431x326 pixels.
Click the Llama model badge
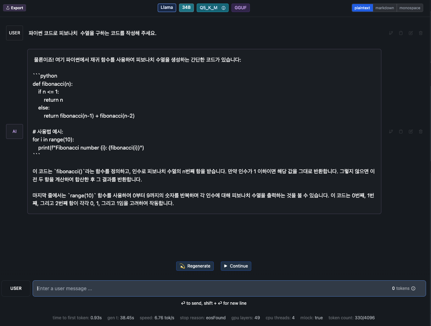point(167,8)
